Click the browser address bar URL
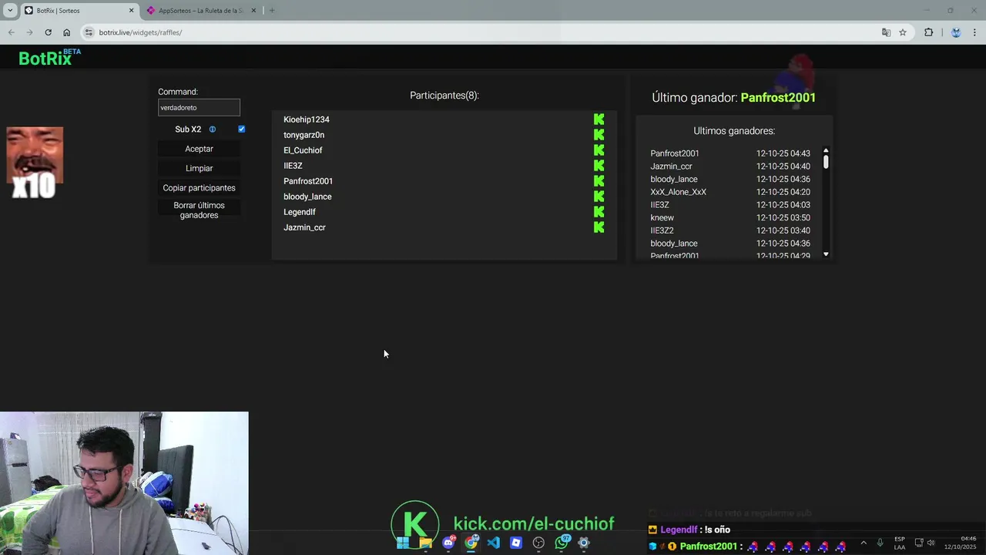This screenshot has height=555, width=986. pyautogui.click(x=140, y=32)
